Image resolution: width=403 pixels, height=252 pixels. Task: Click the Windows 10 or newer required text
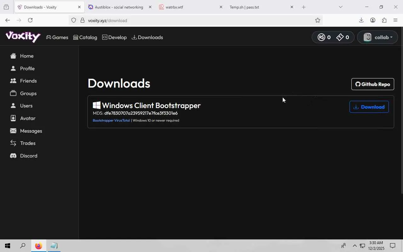[156, 120]
